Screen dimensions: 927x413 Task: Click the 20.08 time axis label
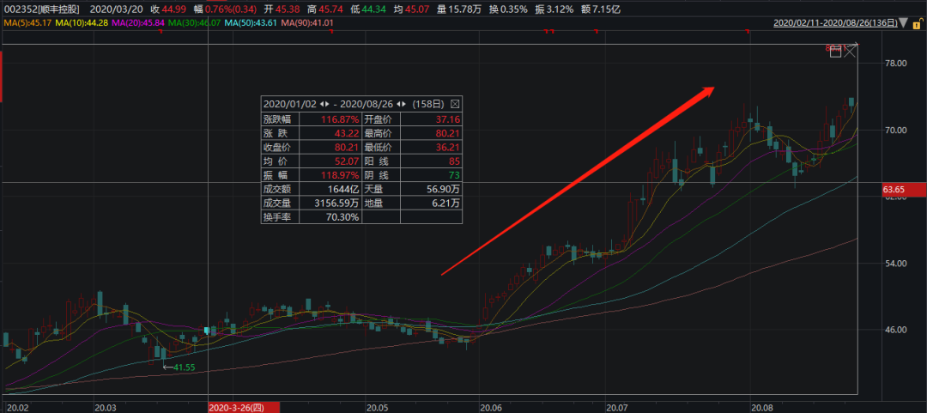click(760, 408)
